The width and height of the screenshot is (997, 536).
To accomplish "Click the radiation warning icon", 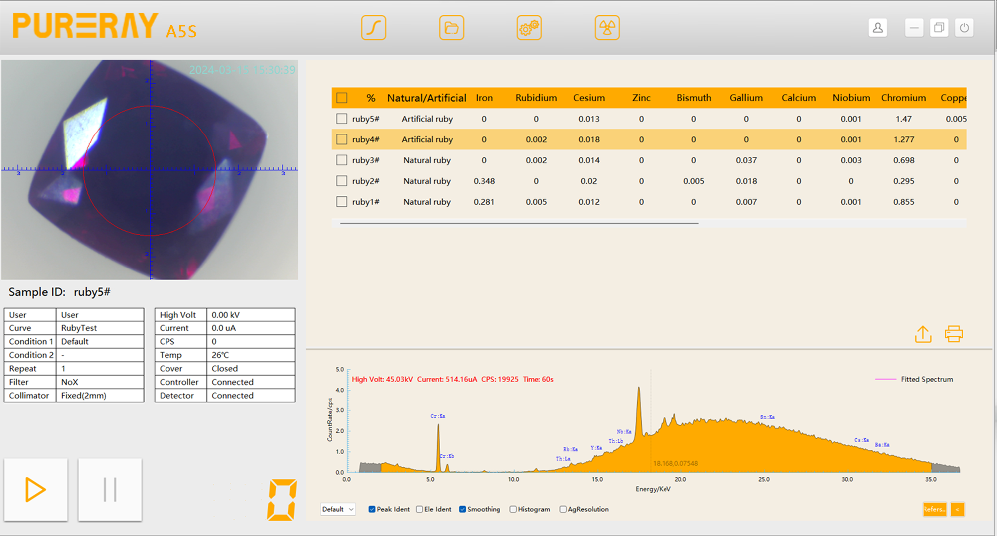I will (607, 28).
